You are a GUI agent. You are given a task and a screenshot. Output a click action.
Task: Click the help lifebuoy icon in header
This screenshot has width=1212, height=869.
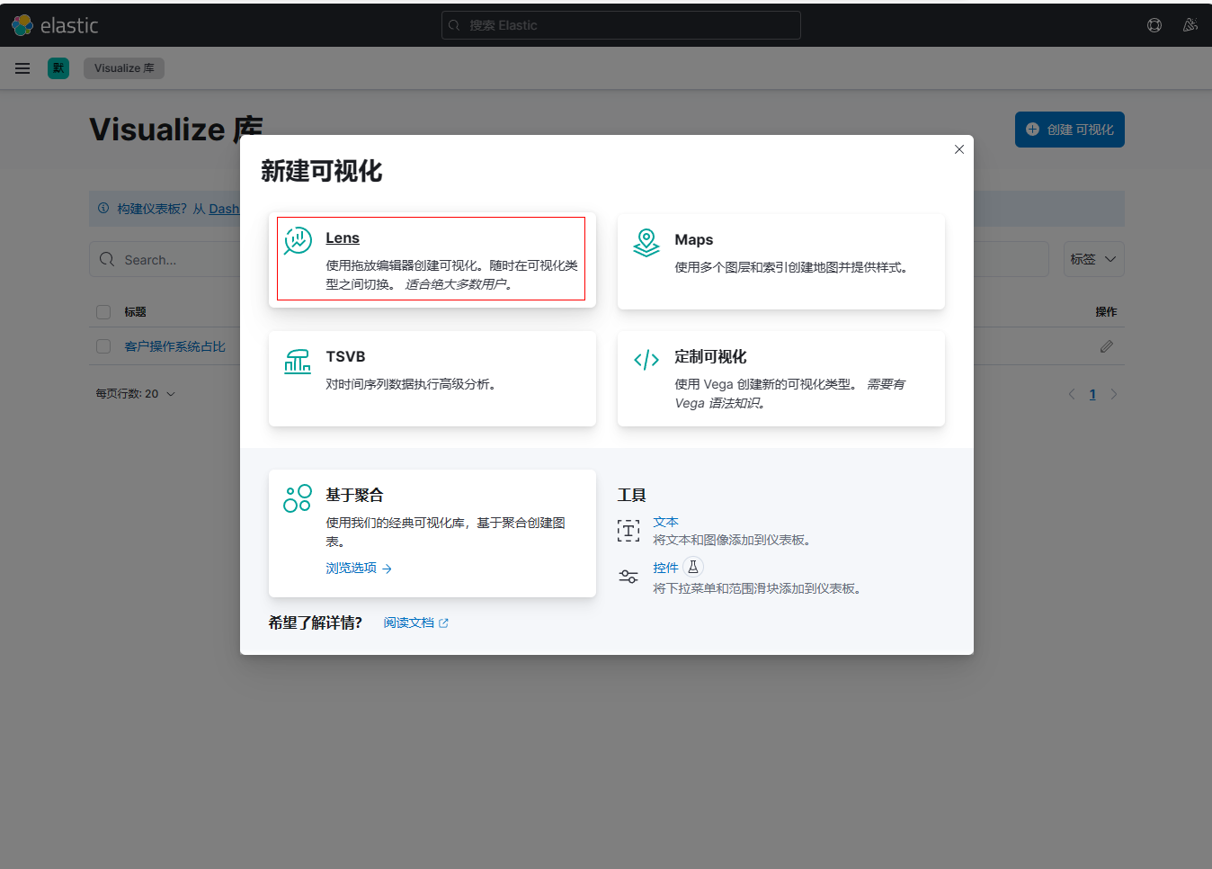tap(1154, 25)
